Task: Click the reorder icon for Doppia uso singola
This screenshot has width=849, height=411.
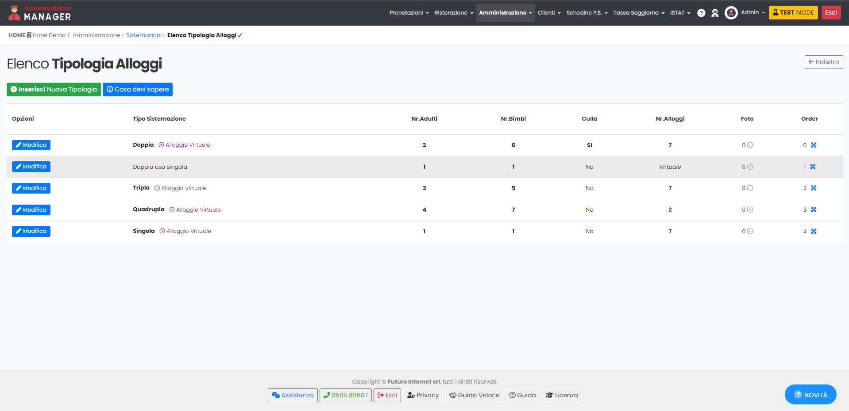Action: (813, 167)
